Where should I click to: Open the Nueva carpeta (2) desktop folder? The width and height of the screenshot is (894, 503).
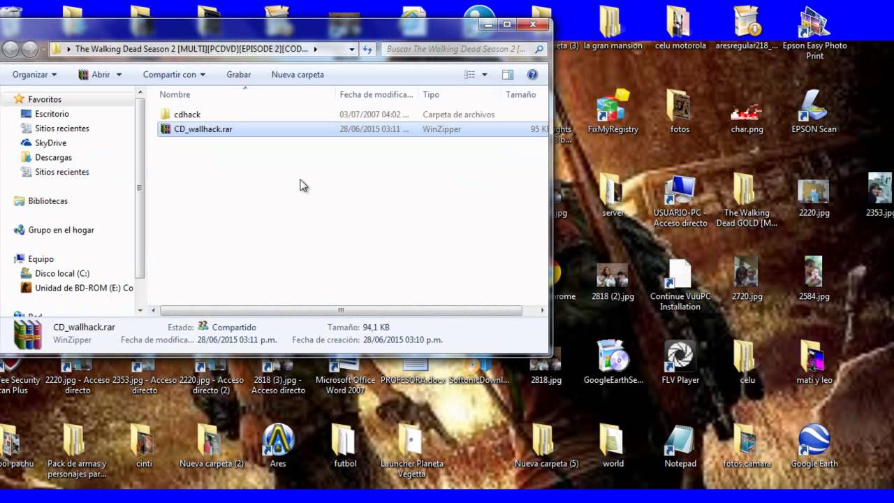pyautogui.click(x=211, y=446)
